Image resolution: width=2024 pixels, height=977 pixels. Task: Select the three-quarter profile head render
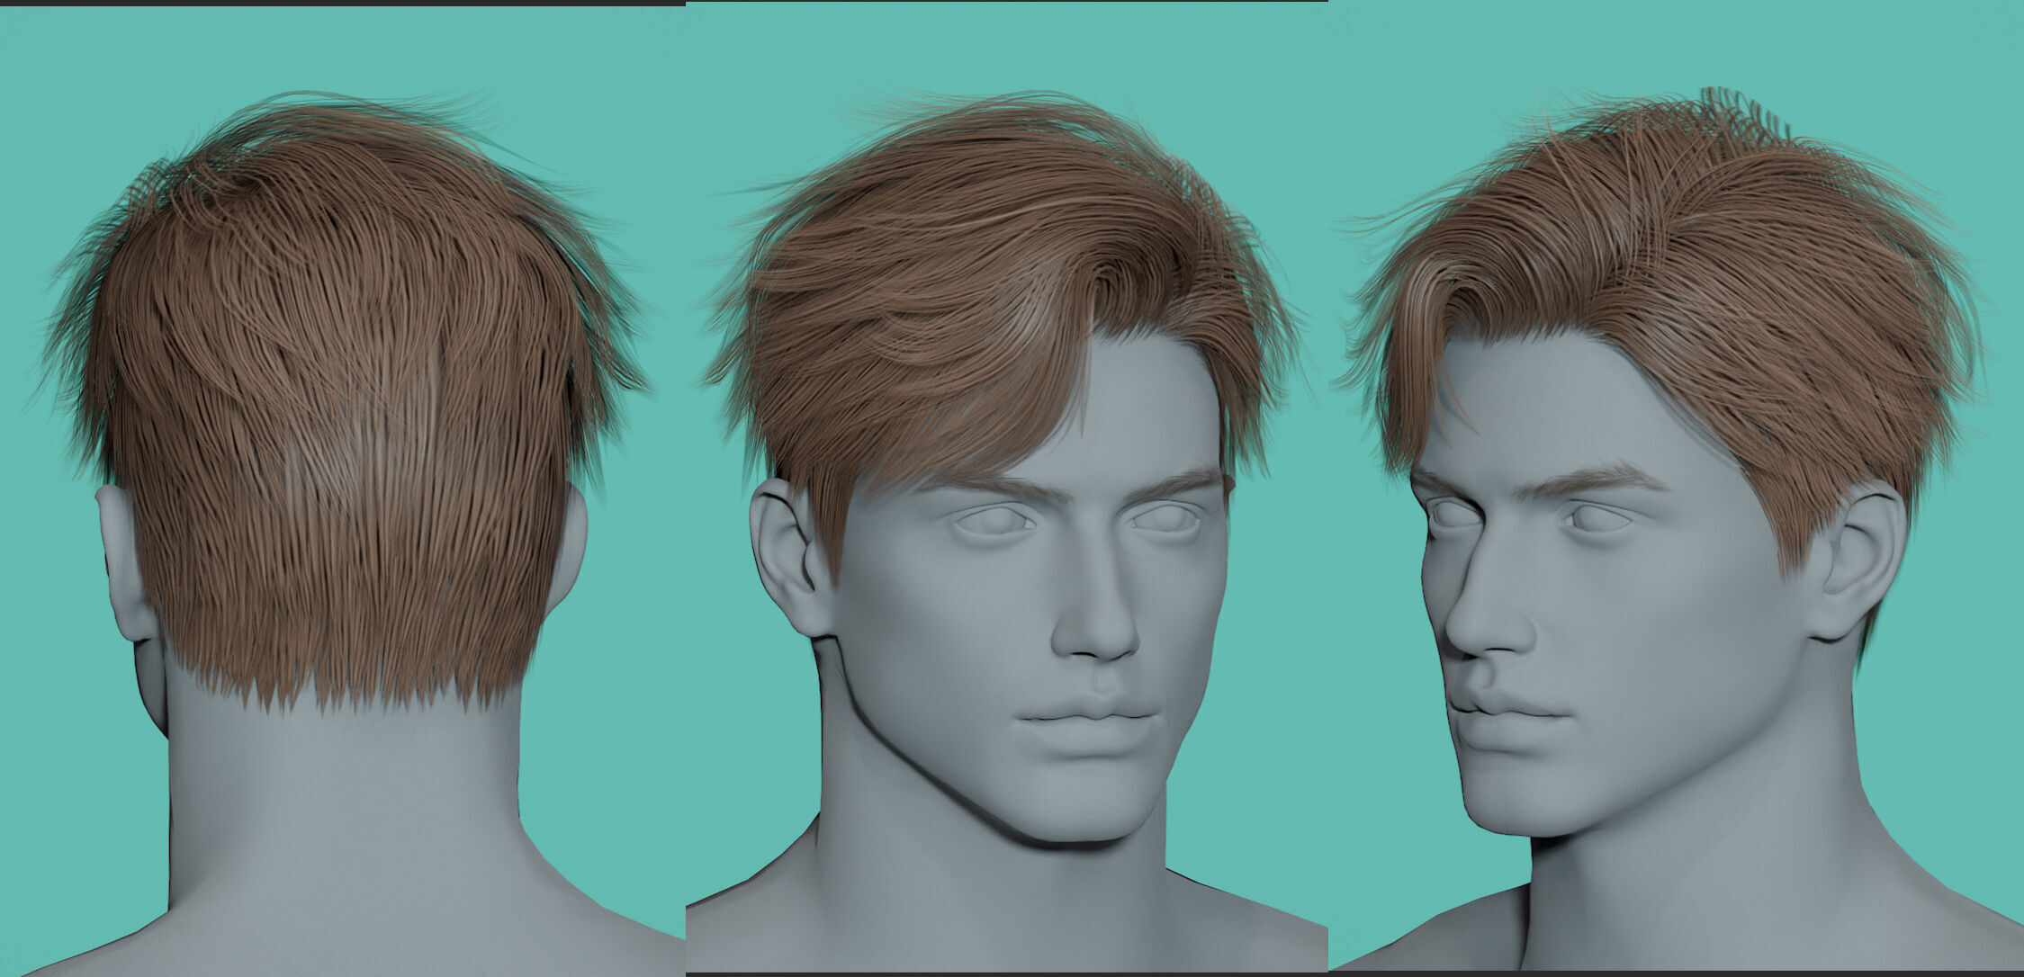(x=1676, y=486)
